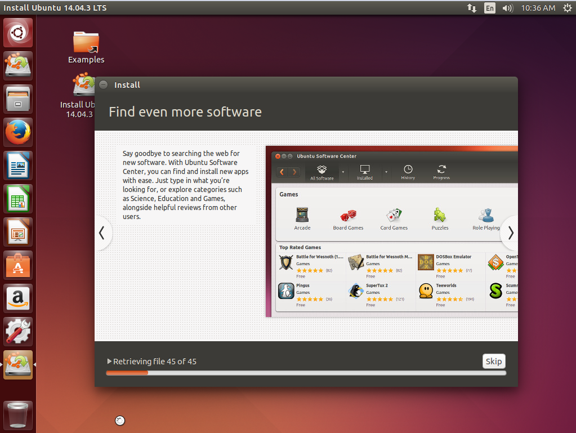Open LibreOffice Impress from launcher

[x=18, y=232]
